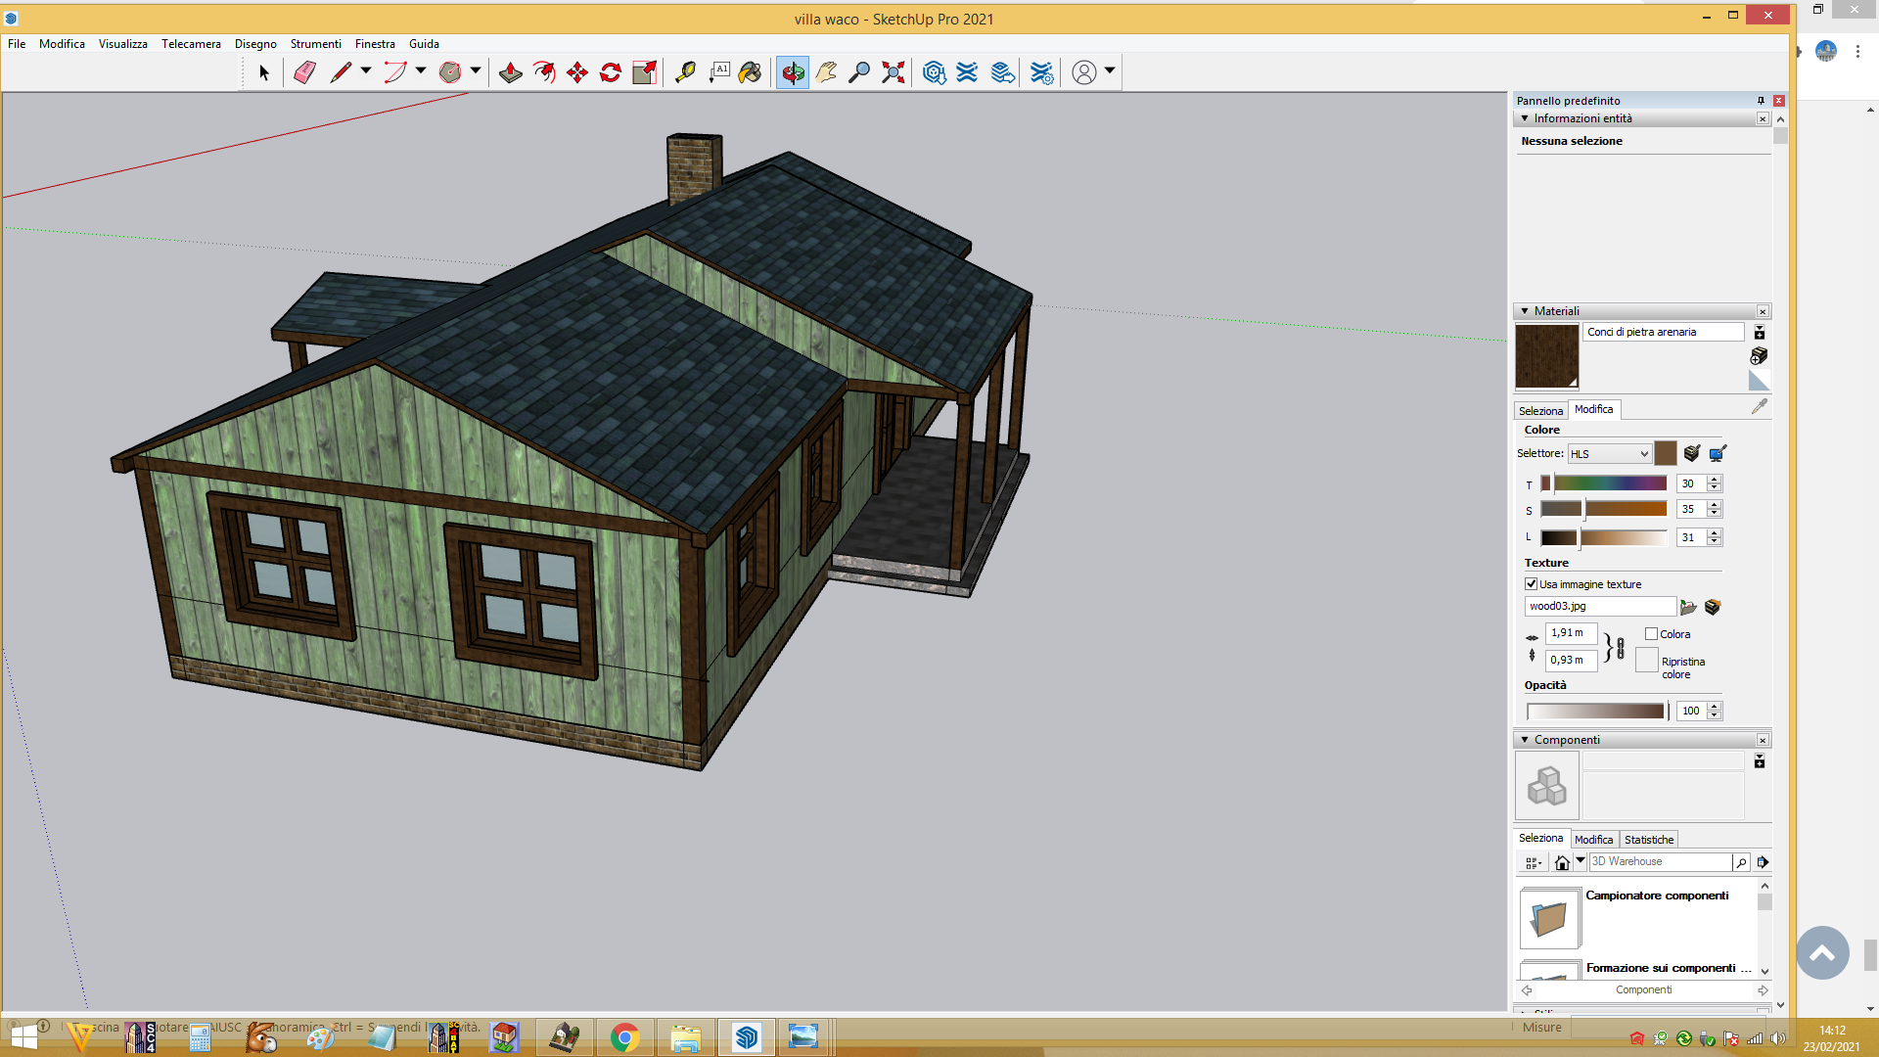Browse for texture image file
Image resolution: width=1879 pixels, height=1057 pixels.
pyautogui.click(x=1688, y=607)
